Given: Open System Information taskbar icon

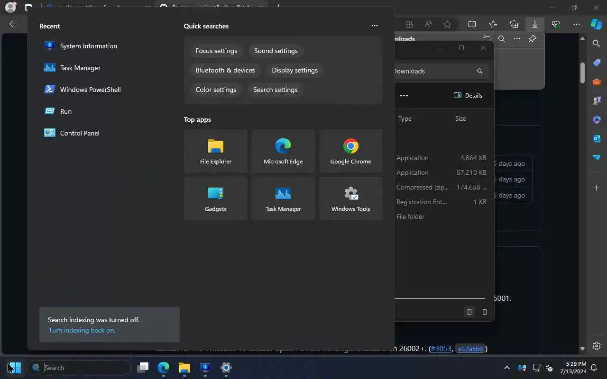Looking at the screenshot, I should point(205,368).
